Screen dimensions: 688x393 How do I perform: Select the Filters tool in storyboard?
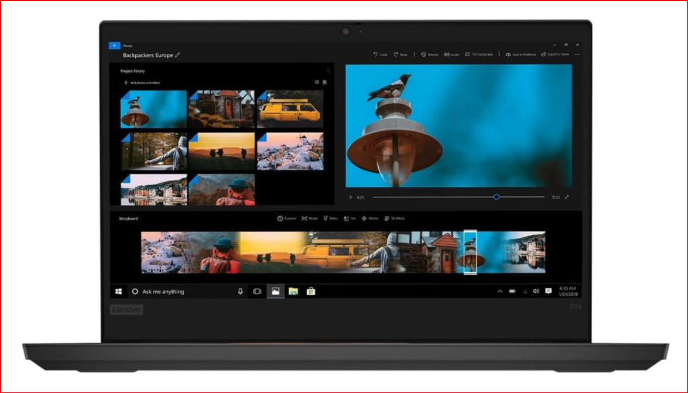click(330, 218)
